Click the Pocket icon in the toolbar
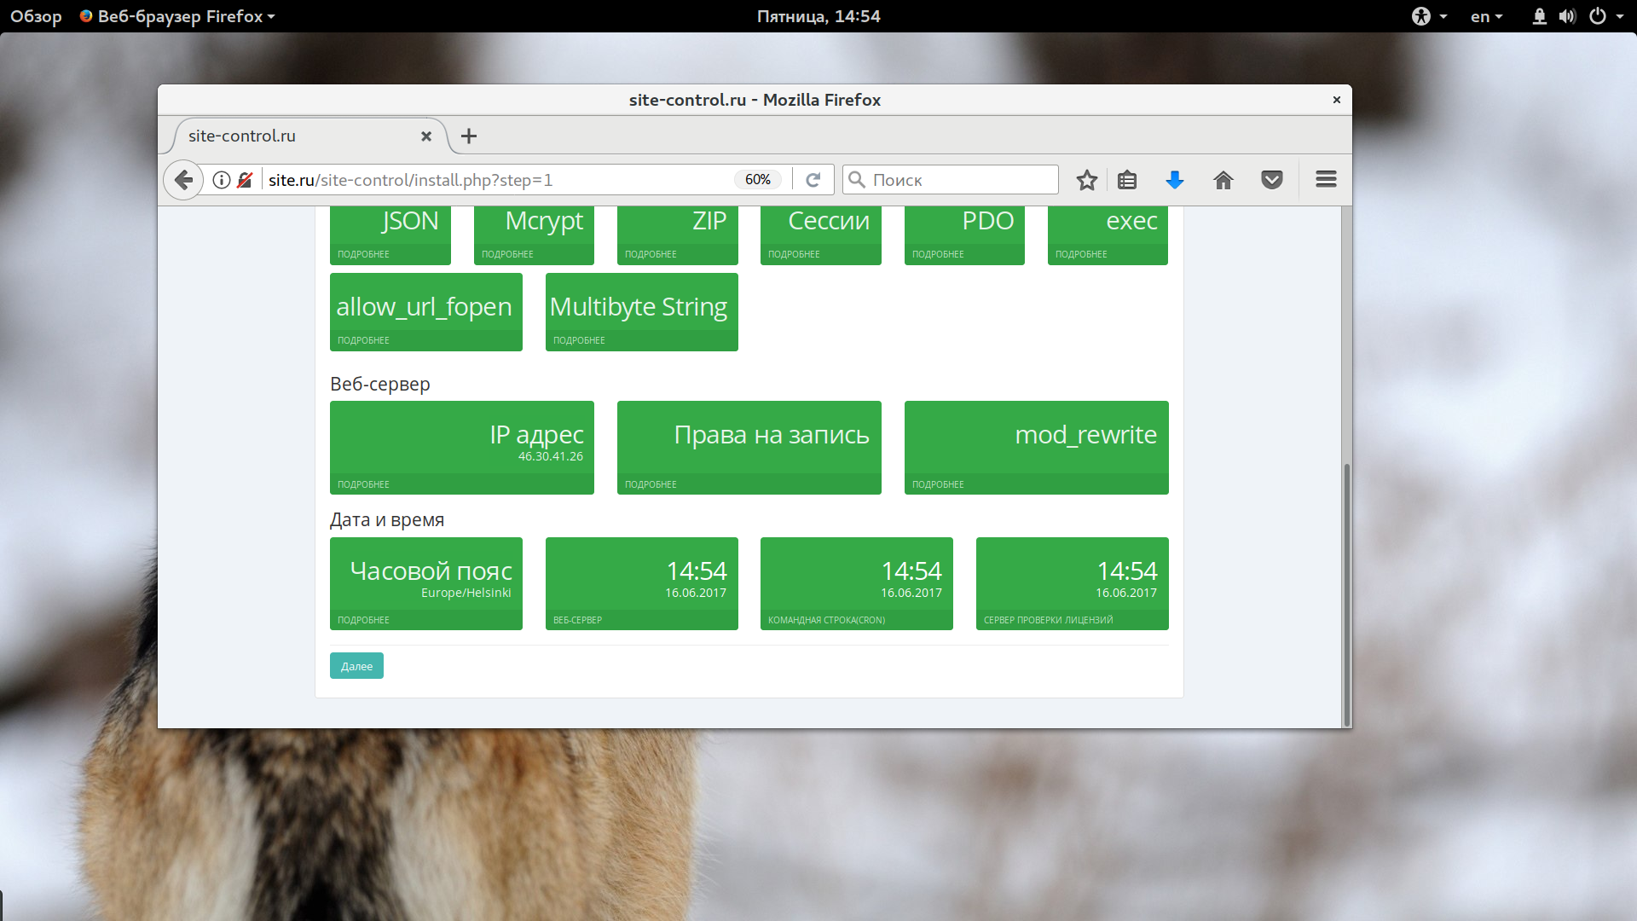Image resolution: width=1637 pixels, height=921 pixels. pyautogui.click(x=1272, y=180)
